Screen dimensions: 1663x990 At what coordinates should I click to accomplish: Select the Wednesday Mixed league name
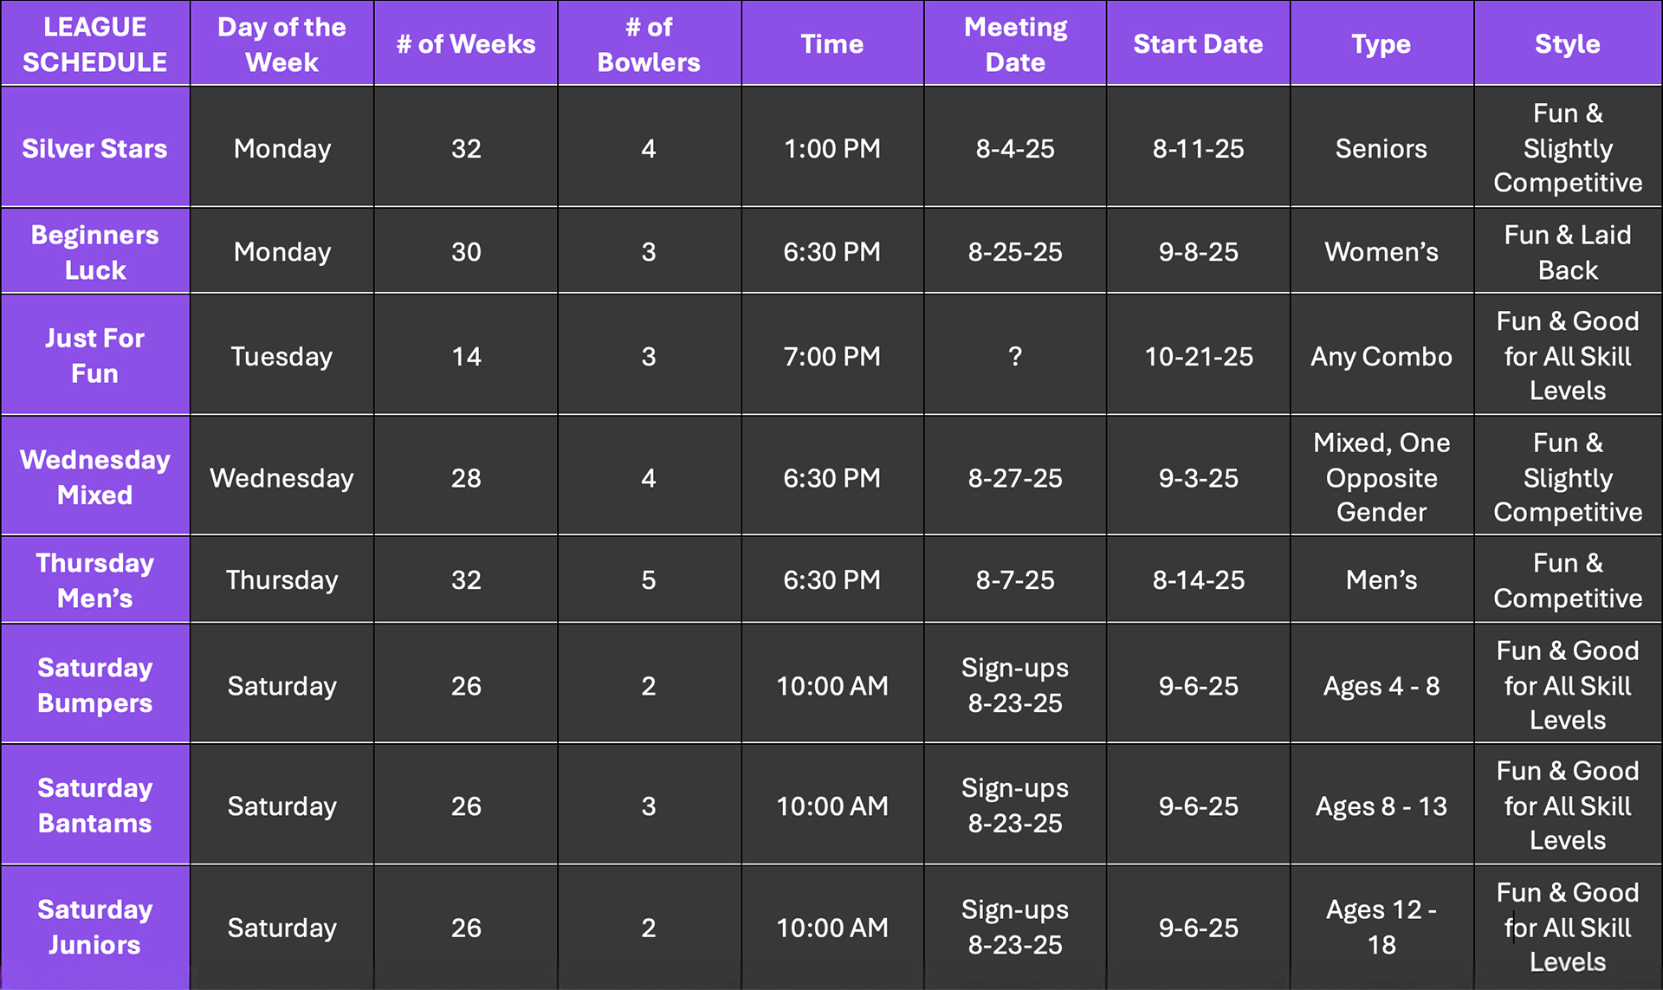coord(95,476)
